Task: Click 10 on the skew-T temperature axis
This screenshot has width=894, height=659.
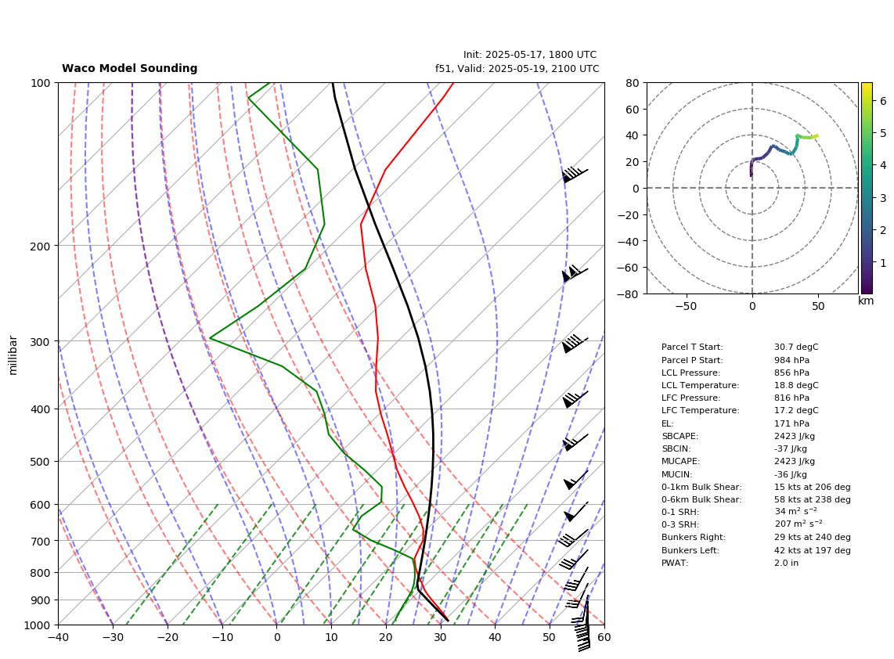Action: pos(331,637)
